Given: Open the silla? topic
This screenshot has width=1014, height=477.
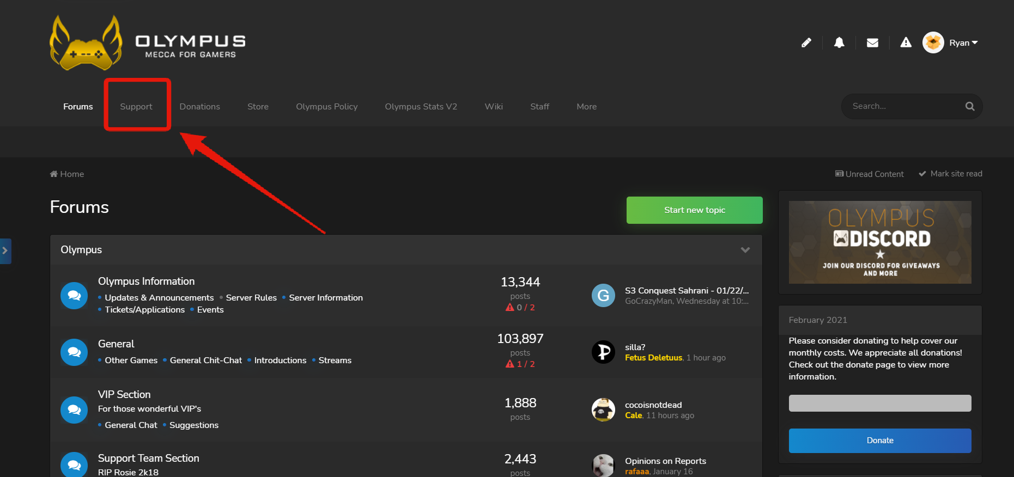Looking at the screenshot, I should [635, 347].
